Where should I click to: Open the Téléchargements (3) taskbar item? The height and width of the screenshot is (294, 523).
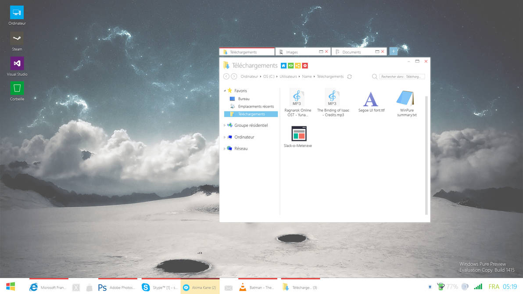(301, 287)
